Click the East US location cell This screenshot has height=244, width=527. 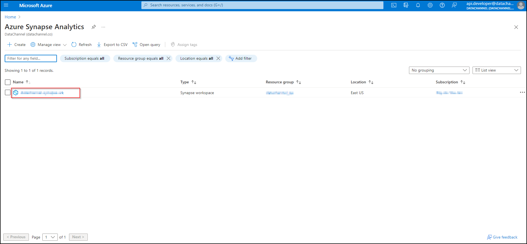(x=357, y=93)
